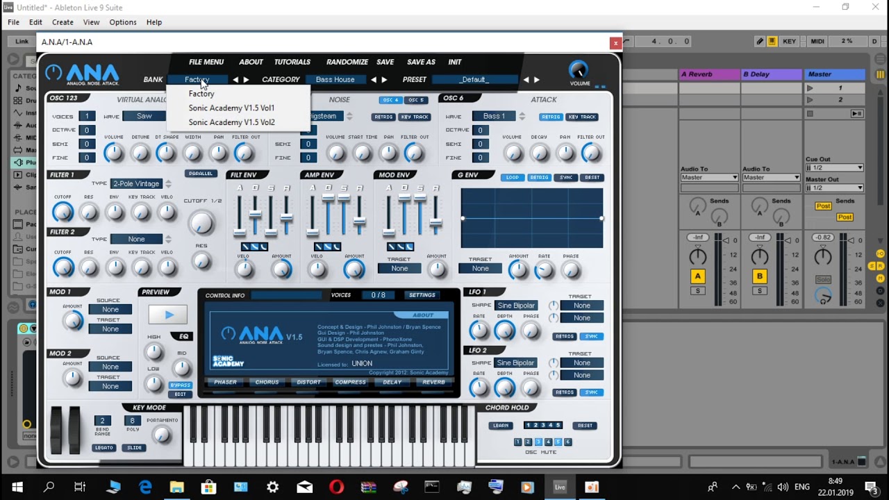Screen dimensions: 889x500
Task: Open File Explorer from taskbar
Action: [176, 487]
